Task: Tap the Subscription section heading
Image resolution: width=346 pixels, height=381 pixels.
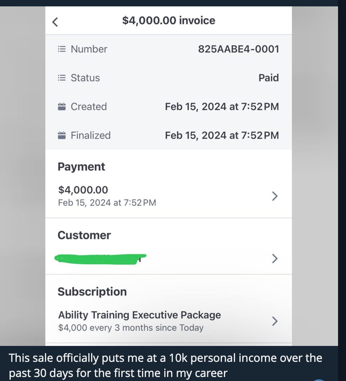Action: tap(92, 292)
